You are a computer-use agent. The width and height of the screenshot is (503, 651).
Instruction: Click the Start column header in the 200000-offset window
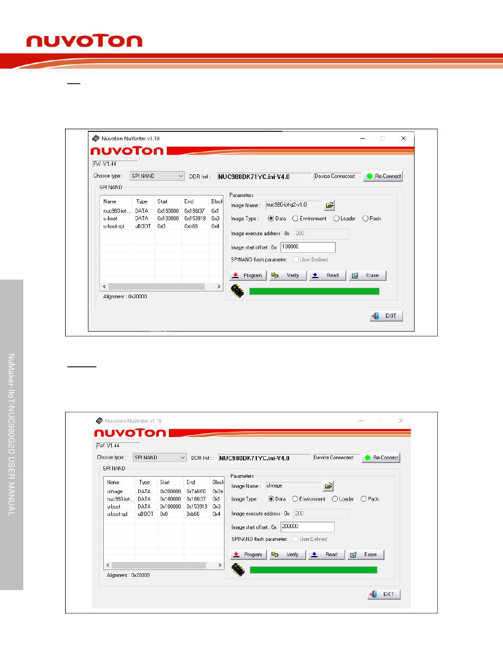coord(170,483)
